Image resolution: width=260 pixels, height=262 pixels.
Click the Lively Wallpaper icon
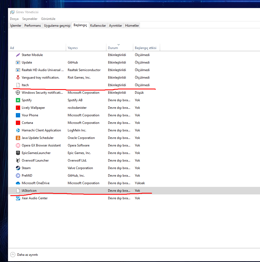pos(18,108)
